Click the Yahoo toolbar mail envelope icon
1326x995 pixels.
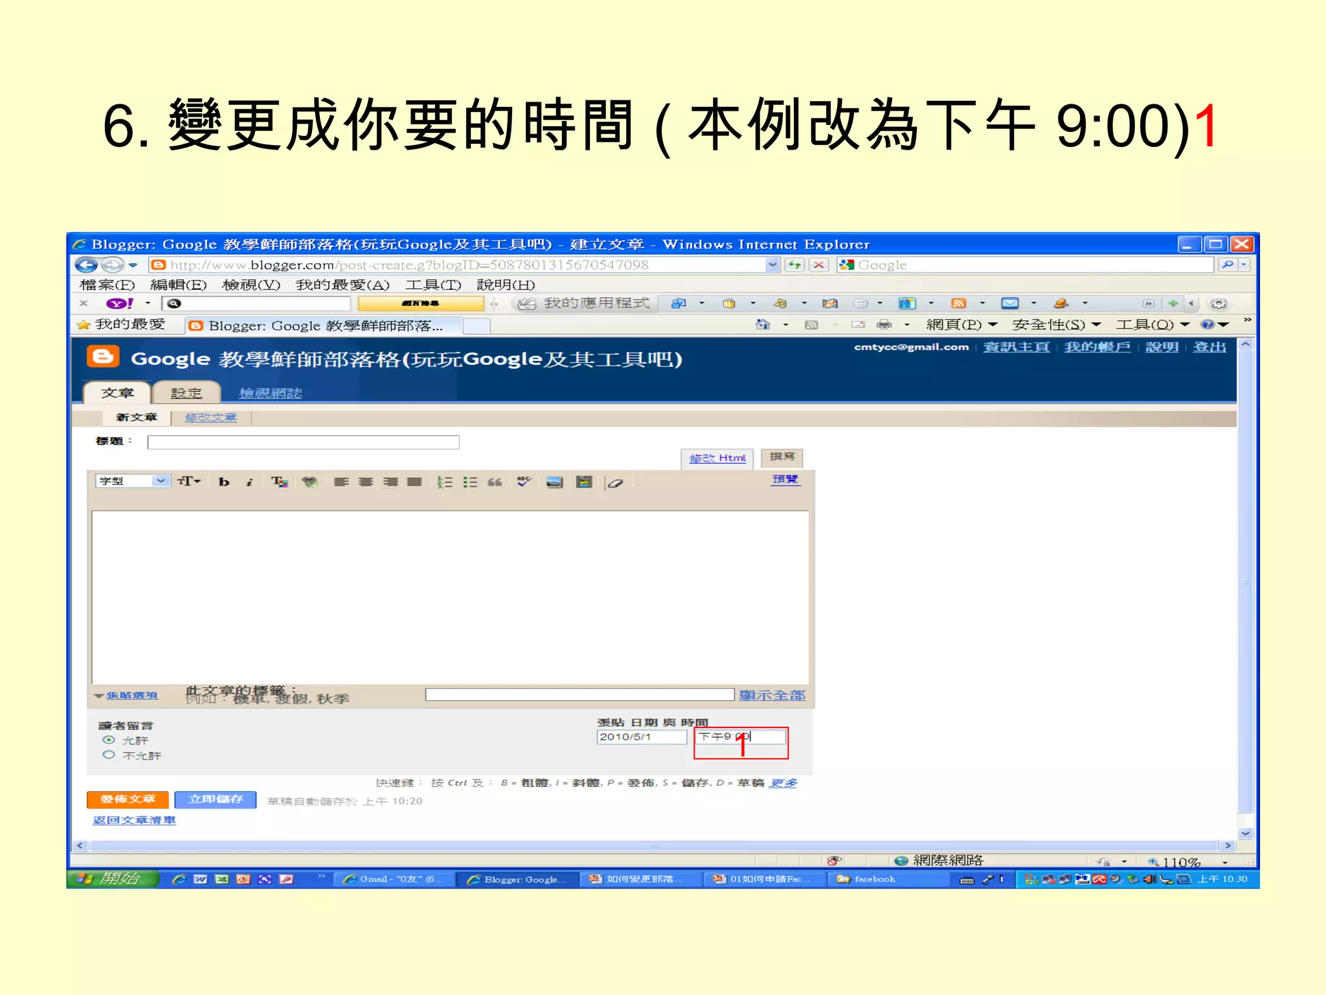[x=1009, y=303]
